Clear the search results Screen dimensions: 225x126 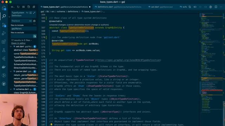click(x=24, y=7)
